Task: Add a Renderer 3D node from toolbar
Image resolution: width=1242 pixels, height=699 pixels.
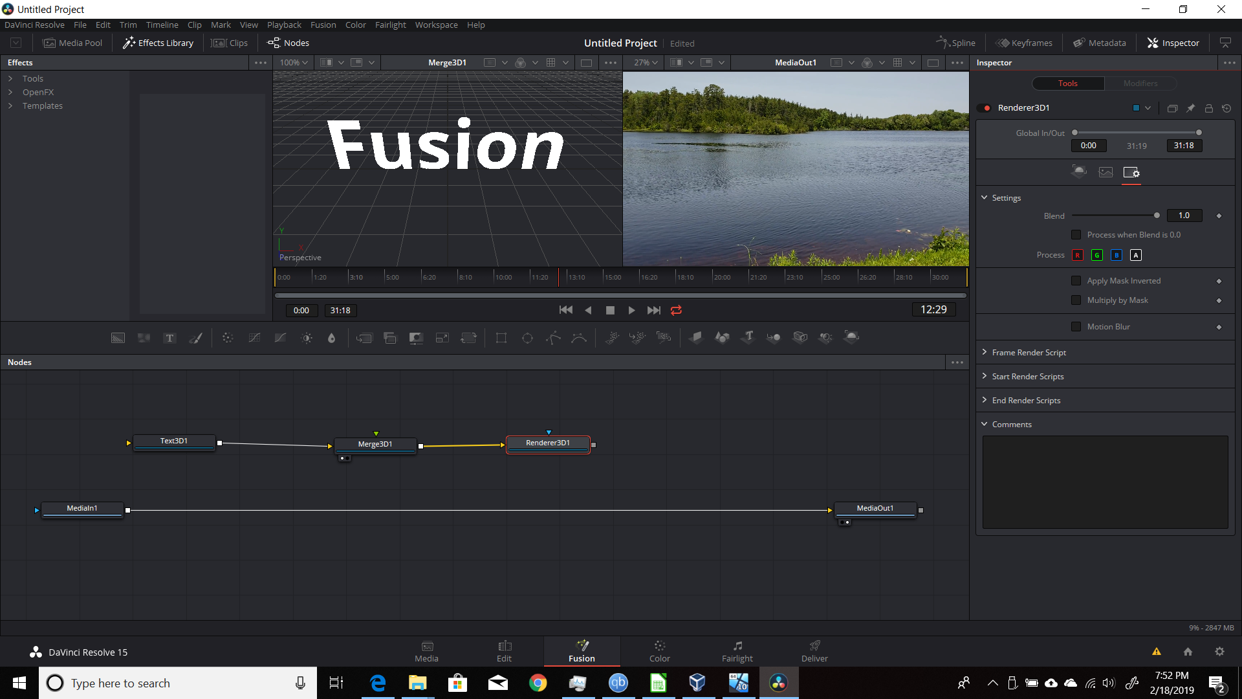Action: click(852, 337)
